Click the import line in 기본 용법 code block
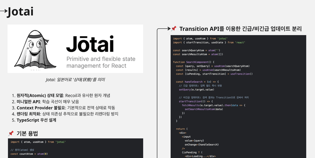315x158 pixels. [38, 142]
